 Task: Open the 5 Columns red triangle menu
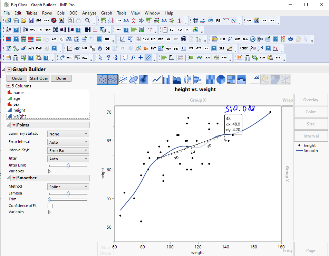click(x=9, y=86)
